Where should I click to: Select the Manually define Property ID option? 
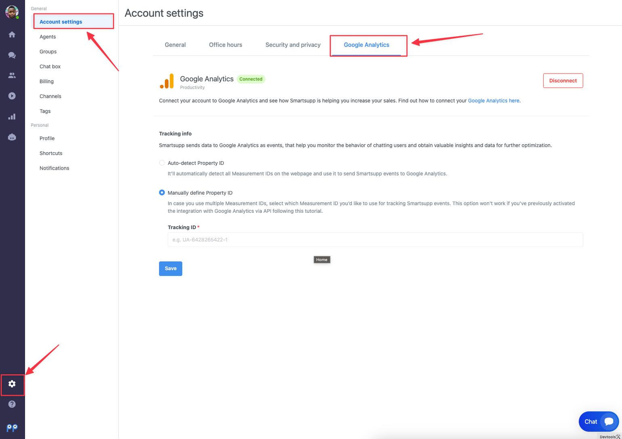(162, 193)
